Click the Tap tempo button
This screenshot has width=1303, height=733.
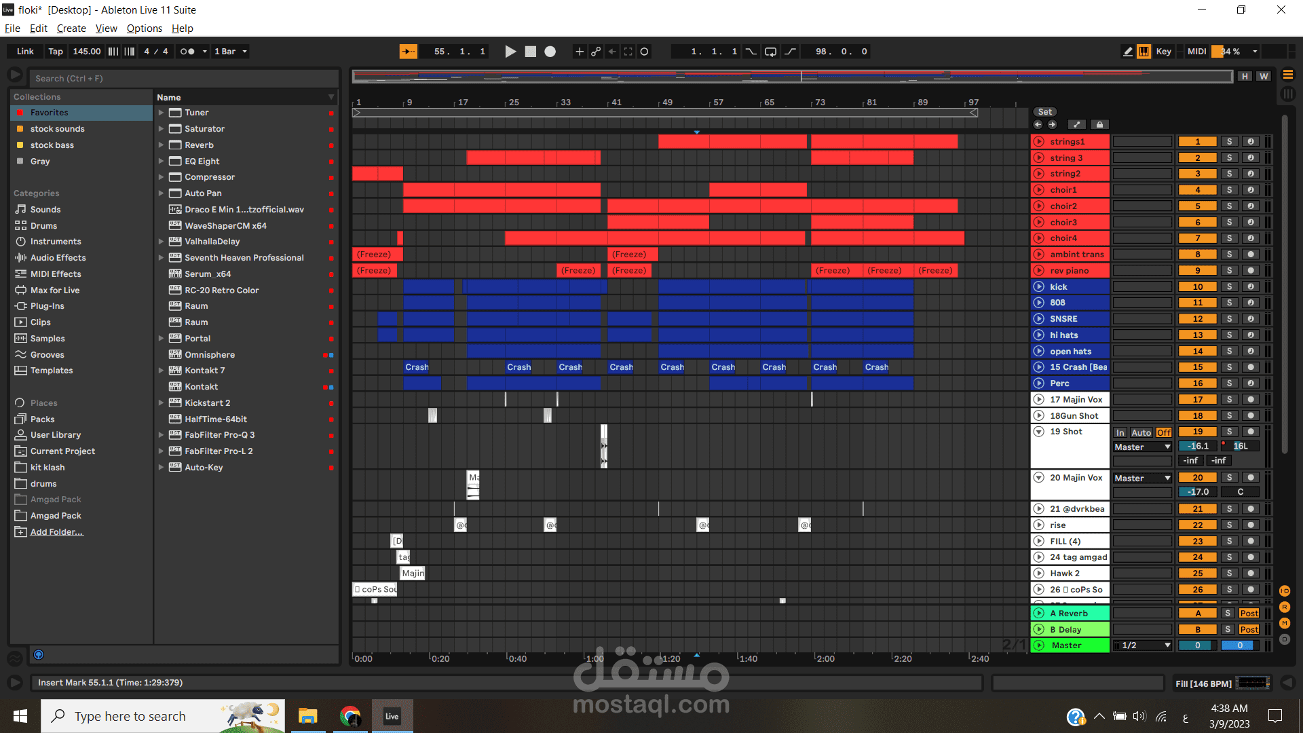(x=56, y=51)
